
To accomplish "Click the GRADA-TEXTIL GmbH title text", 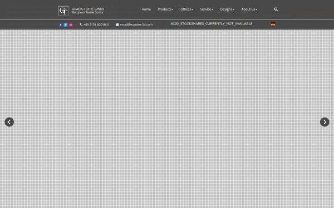I will 88,9.
